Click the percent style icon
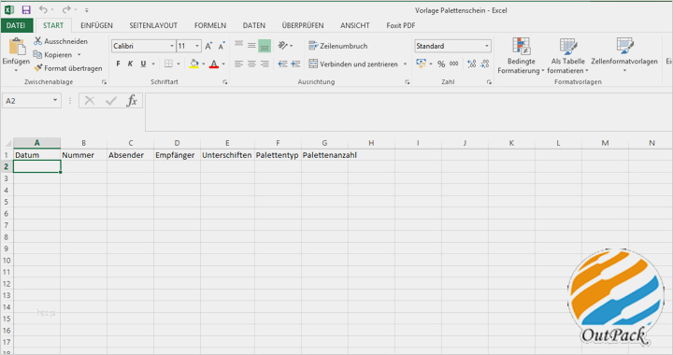673x355 pixels. coord(441,64)
